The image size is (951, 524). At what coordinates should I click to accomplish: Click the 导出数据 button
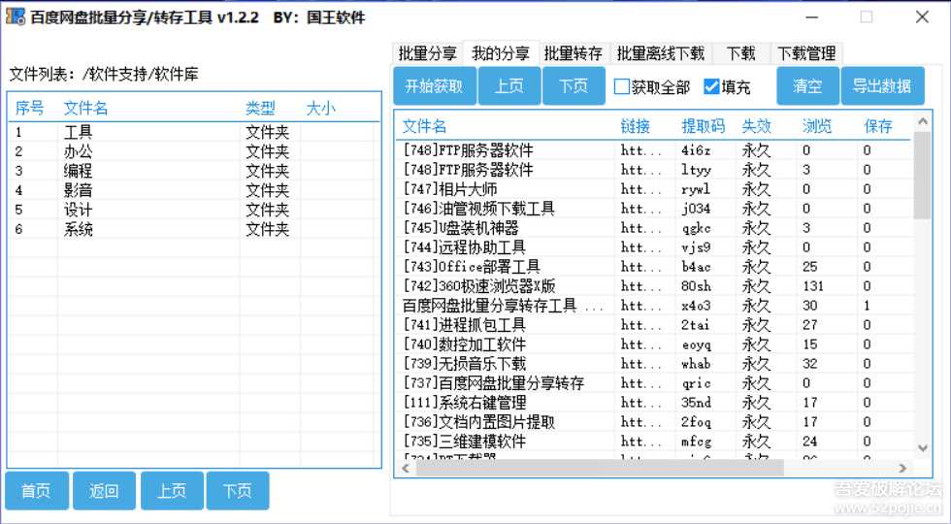pyautogui.click(x=881, y=86)
